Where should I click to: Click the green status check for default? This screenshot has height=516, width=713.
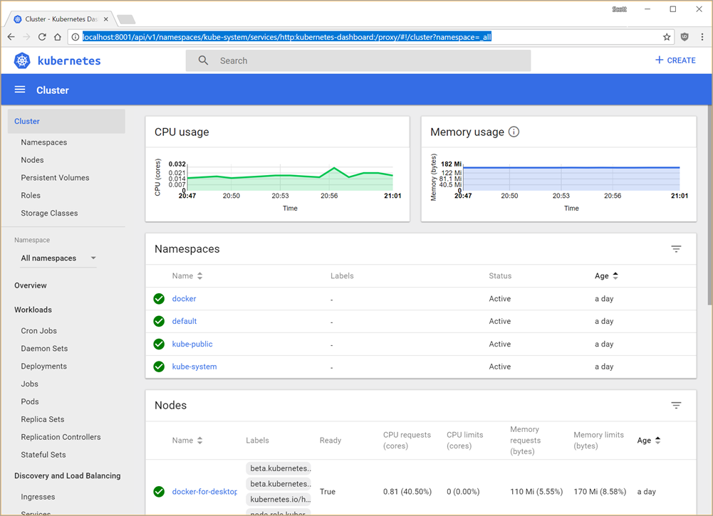(159, 321)
